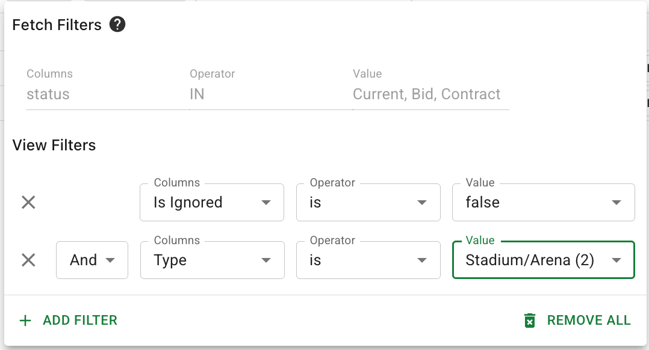Open the operator dropdown in Type row

[x=368, y=260]
